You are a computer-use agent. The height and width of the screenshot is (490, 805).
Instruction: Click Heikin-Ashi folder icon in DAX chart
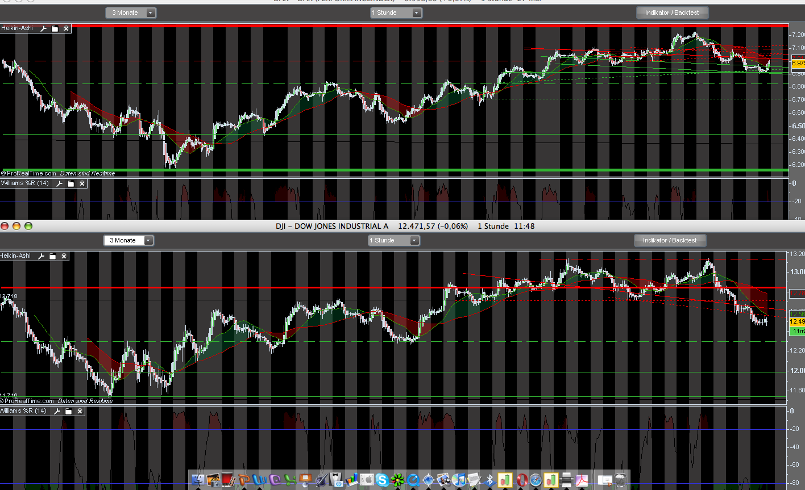pos(55,28)
